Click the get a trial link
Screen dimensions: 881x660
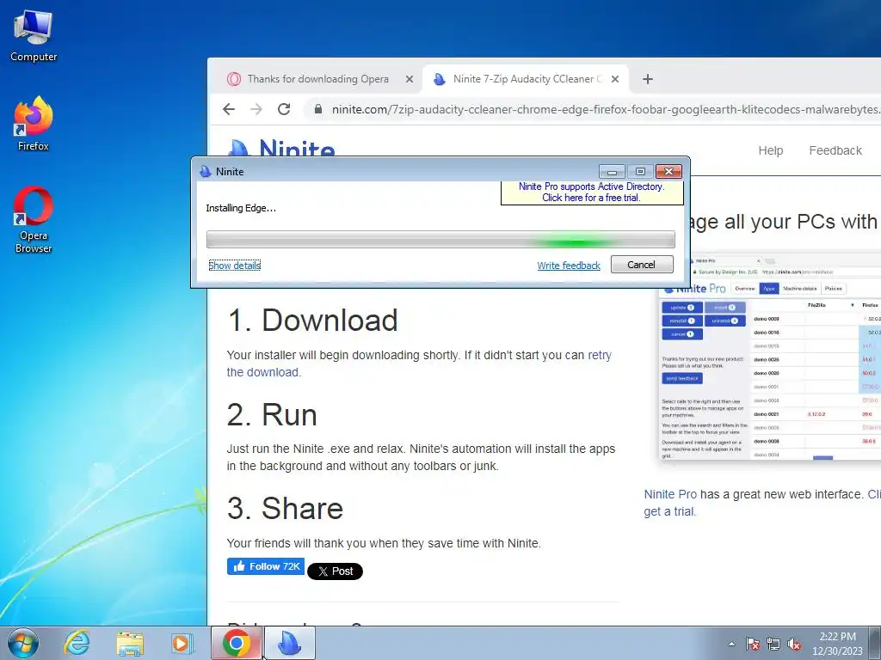click(669, 511)
